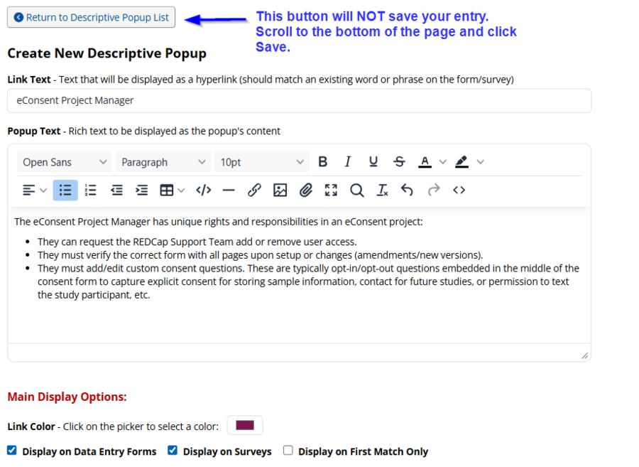Open Find and Replace with the magnifier icon

click(x=356, y=190)
